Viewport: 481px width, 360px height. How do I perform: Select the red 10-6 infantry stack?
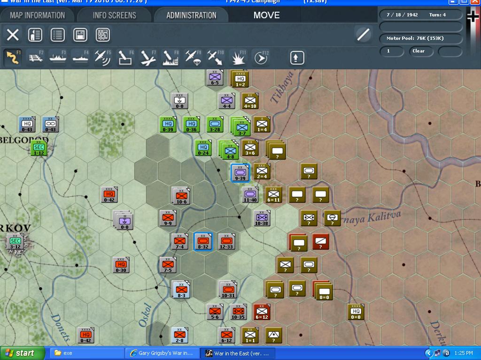(181, 196)
